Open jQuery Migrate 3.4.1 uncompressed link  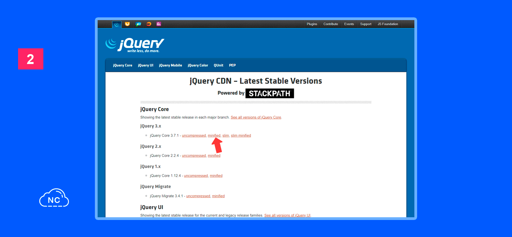point(198,196)
